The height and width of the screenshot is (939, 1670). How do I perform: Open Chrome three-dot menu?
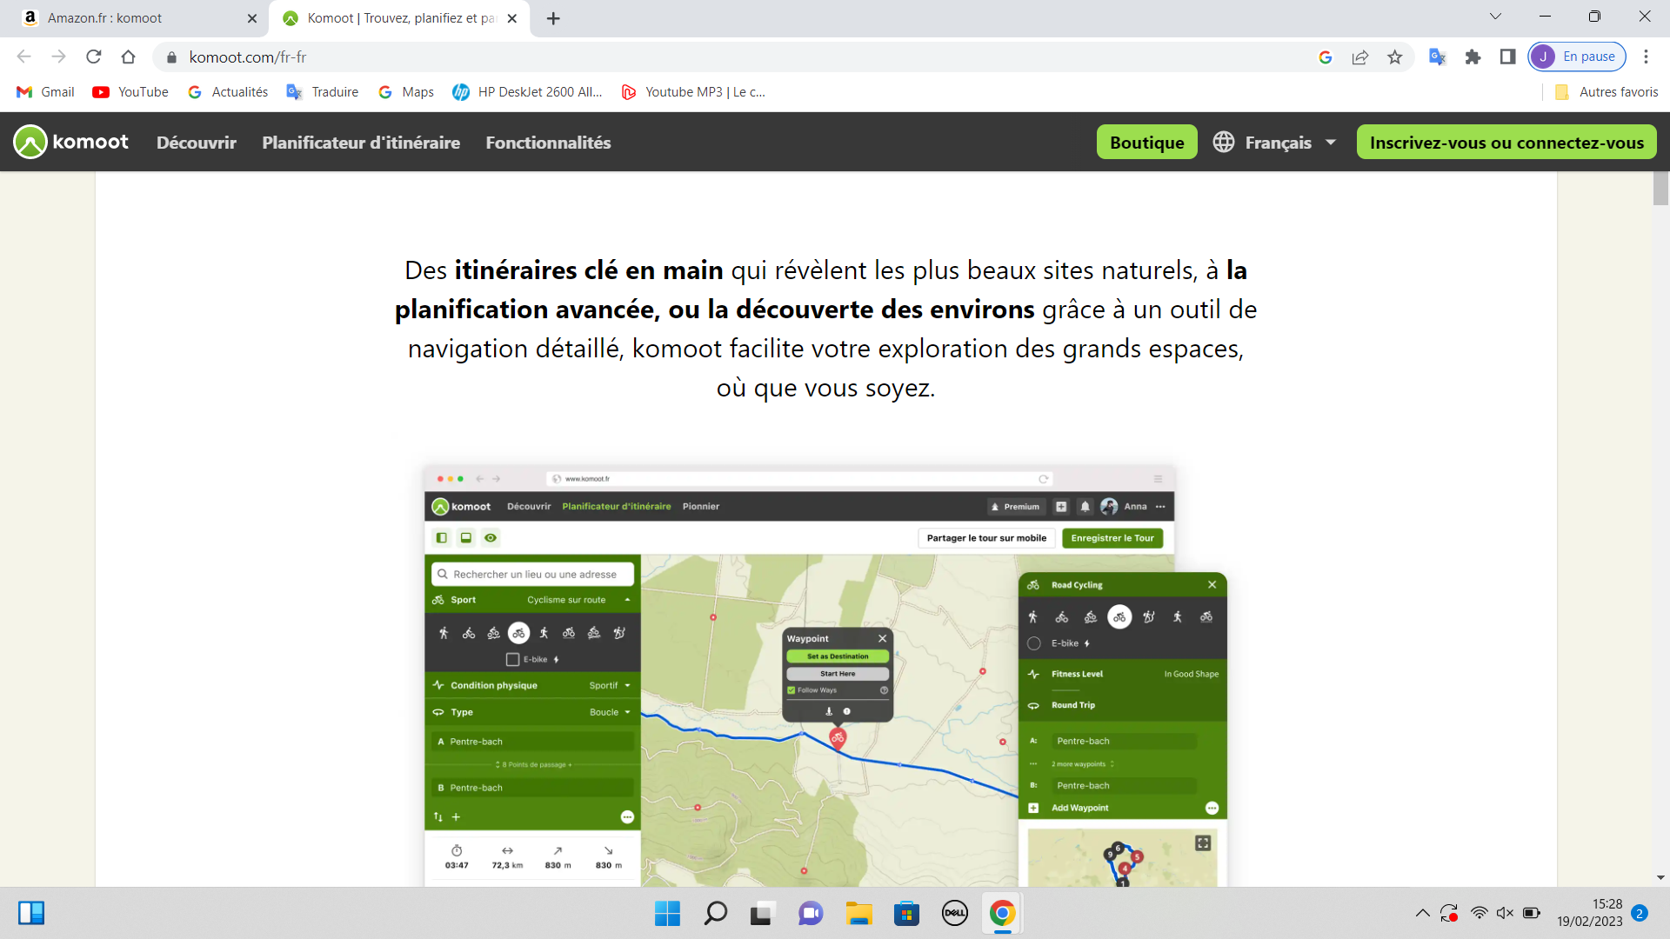click(x=1646, y=57)
